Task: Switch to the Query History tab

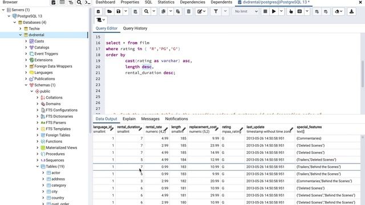Action: point(135,28)
